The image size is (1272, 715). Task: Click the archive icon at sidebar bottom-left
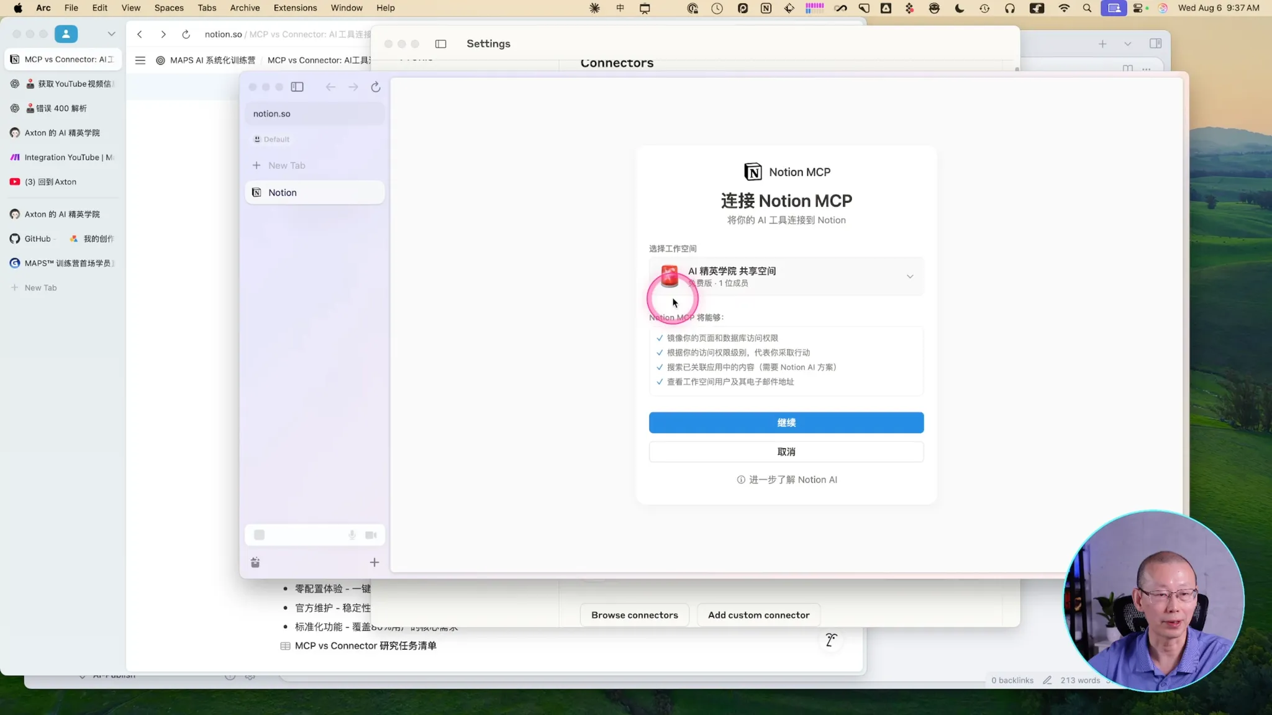[x=255, y=562]
